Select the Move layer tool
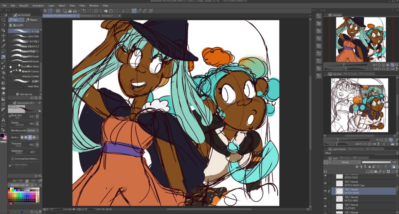This screenshot has width=399, height=214. [3, 35]
